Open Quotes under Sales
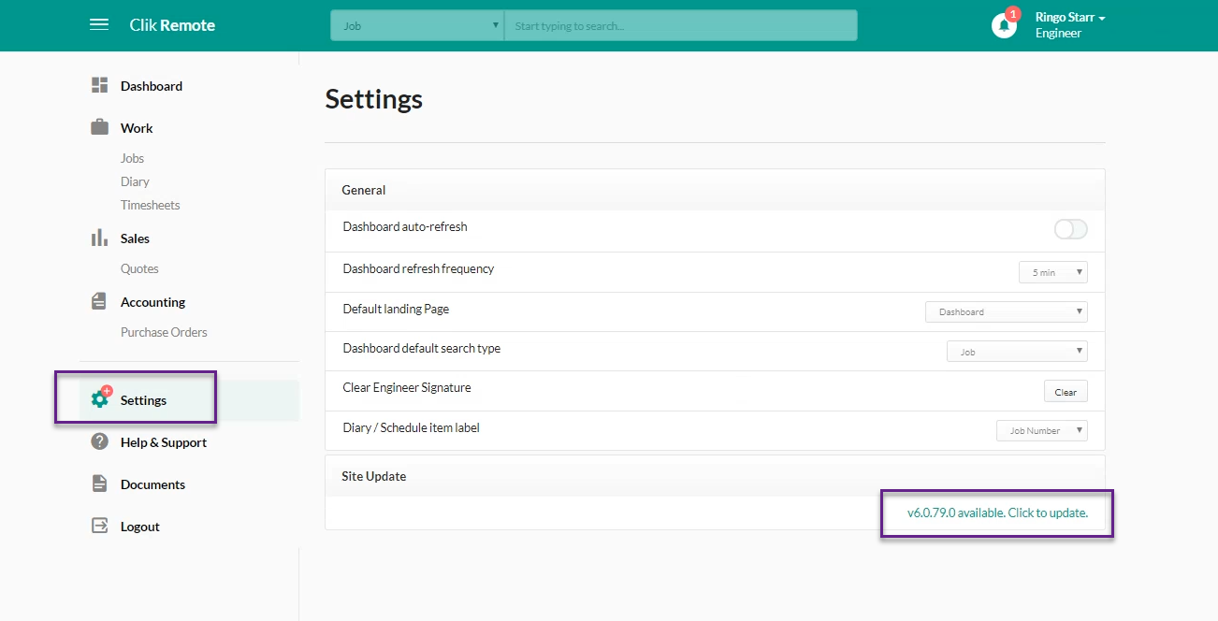Screen dimensions: 1218x621 tap(139, 268)
